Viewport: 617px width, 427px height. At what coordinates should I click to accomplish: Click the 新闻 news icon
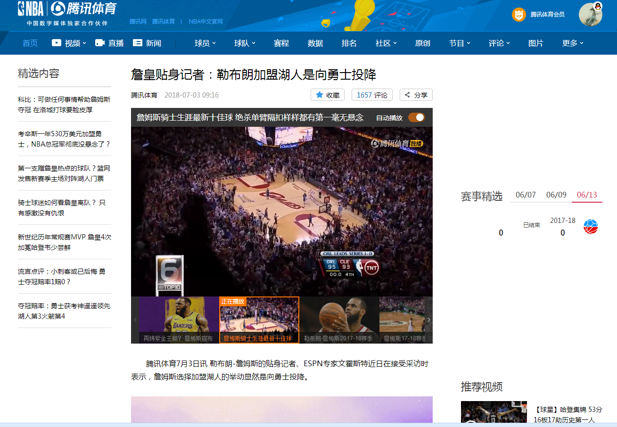click(x=138, y=42)
